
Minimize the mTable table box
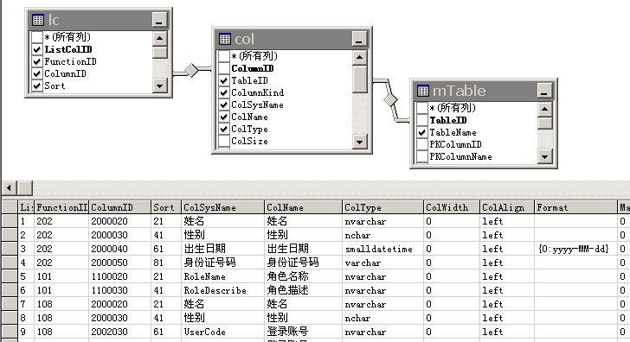tap(544, 91)
